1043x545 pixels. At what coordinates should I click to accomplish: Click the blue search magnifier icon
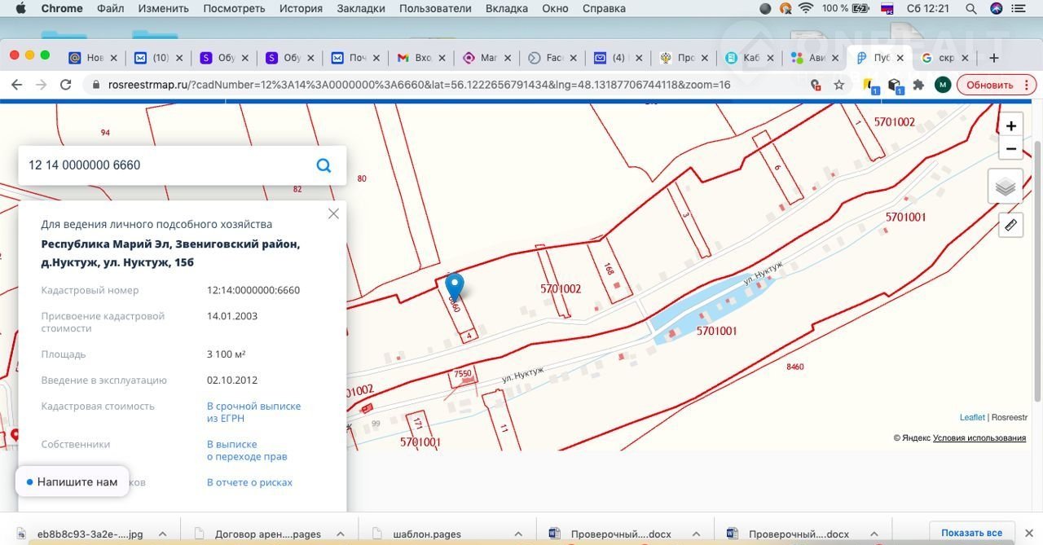(323, 165)
